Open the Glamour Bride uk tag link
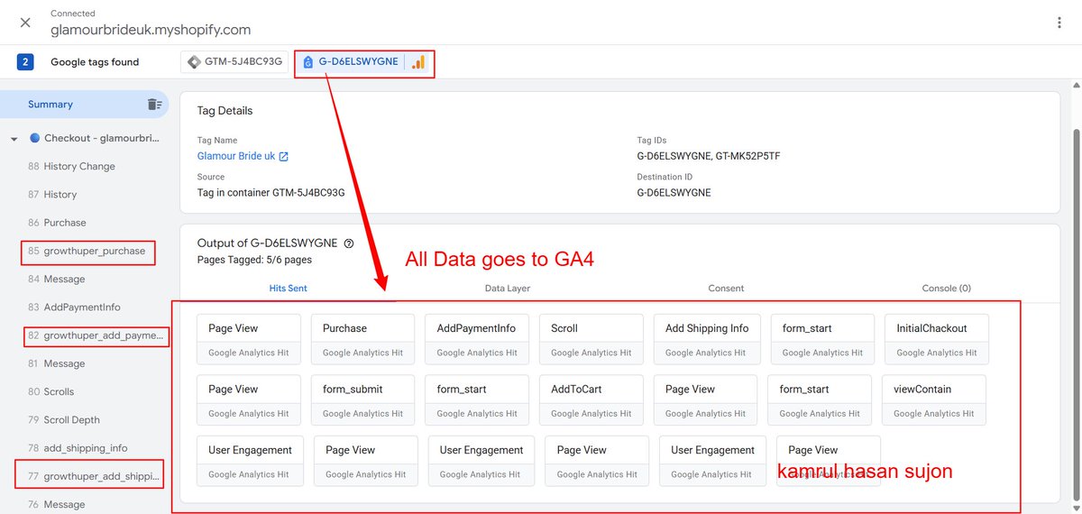Viewport: 1082px width, 514px height. click(236, 156)
